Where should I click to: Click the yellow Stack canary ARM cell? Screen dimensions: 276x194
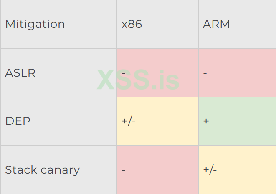point(237,170)
